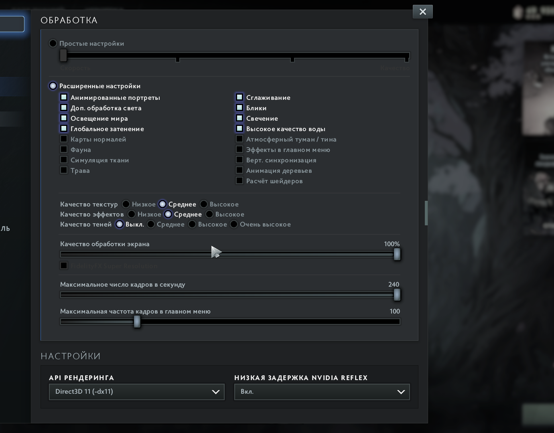Enable Эффекты в главном меню checkbox

pyautogui.click(x=239, y=149)
